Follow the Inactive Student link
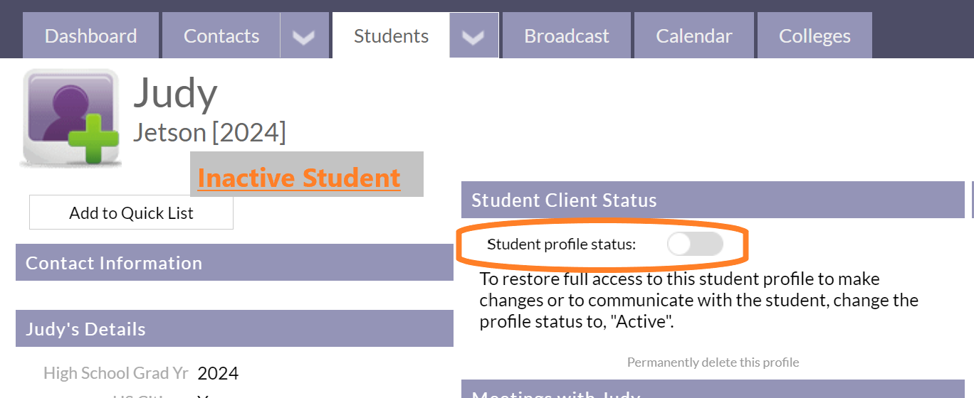This screenshot has width=974, height=398. coord(299,178)
